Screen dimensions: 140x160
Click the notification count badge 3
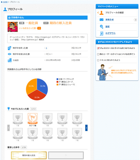[136, 20]
